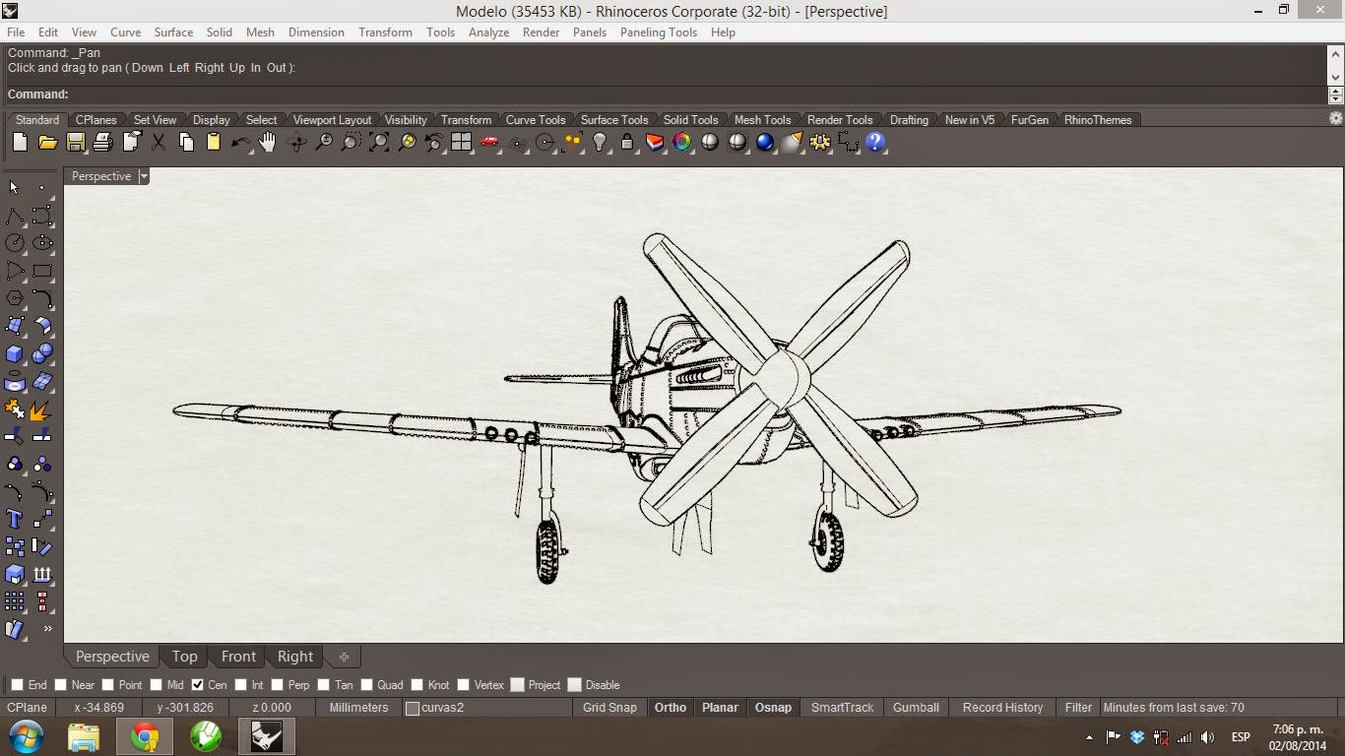This screenshot has width=1345, height=756.
Task: Open the Perspective viewport dropdown
Action: (x=143, y=176)
